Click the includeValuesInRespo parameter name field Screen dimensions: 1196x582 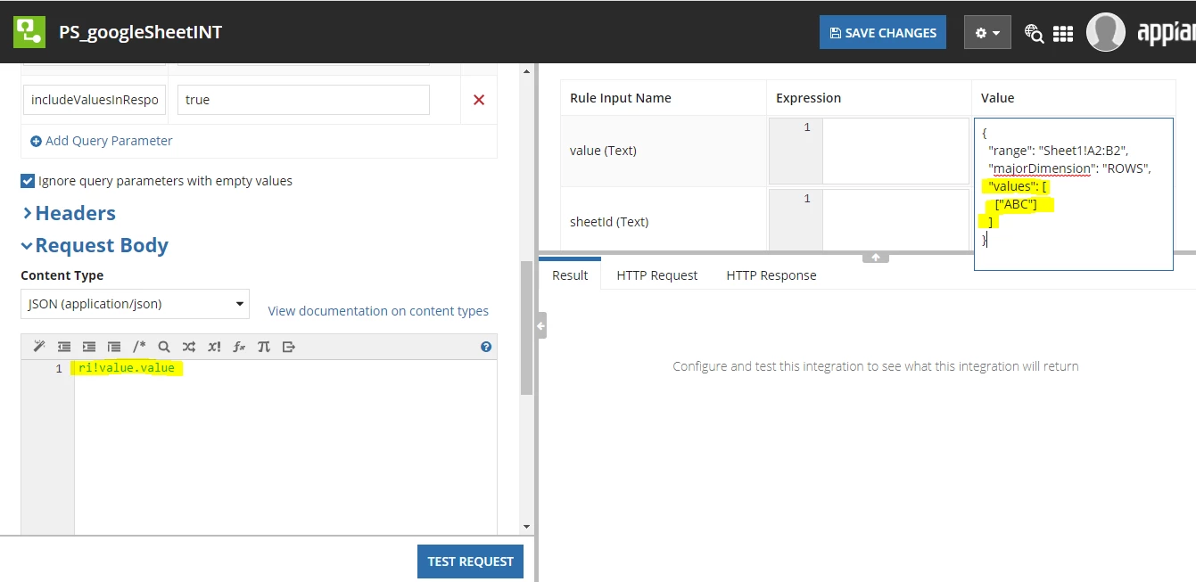[x=95, y=100]
